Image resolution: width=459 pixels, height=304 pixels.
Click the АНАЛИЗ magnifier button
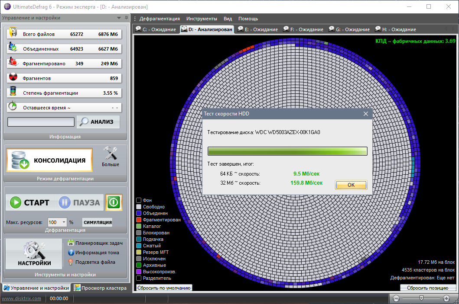click(x=98, y=122)
